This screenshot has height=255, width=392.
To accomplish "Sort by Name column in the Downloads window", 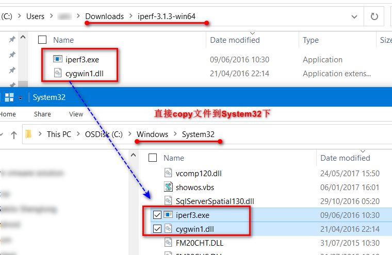I will click(63, 40).
